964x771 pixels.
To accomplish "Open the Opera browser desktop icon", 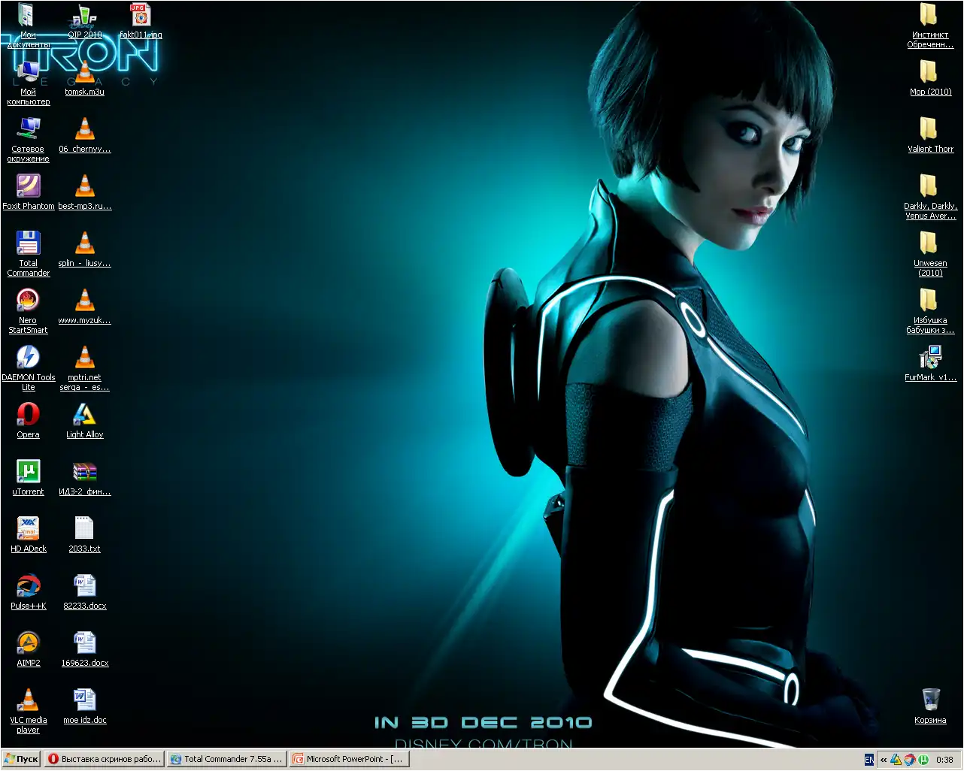I will (28, 415).
